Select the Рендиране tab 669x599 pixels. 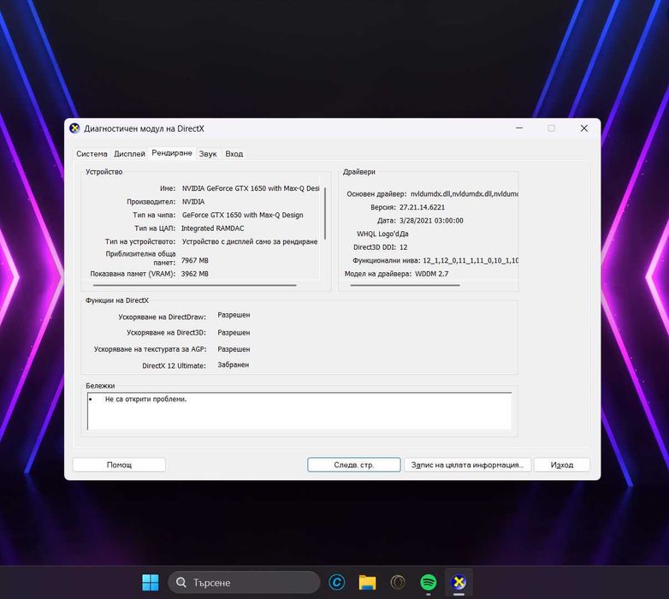click(x=172, y=153)
